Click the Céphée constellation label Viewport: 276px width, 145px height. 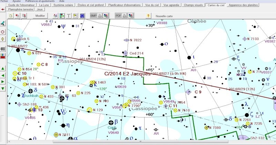coord(197,21)
